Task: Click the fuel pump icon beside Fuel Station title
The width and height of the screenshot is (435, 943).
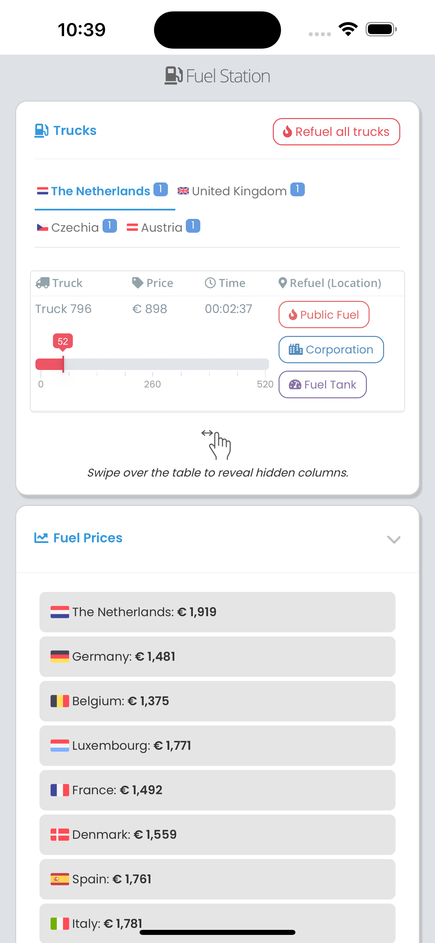Action: point(173,76)
